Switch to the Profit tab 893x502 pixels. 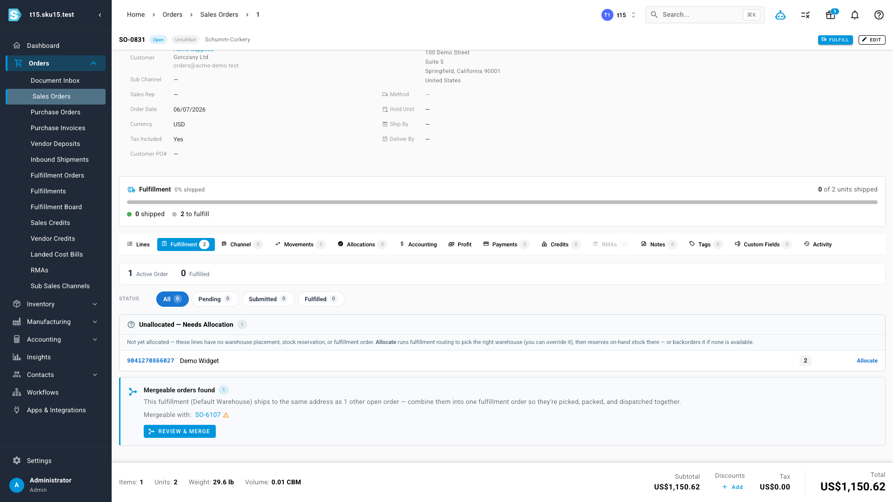point(460,244)
